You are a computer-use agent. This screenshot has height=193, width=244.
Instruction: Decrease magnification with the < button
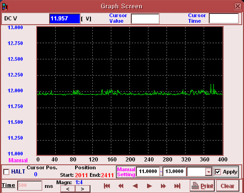(x=68, y=189)
